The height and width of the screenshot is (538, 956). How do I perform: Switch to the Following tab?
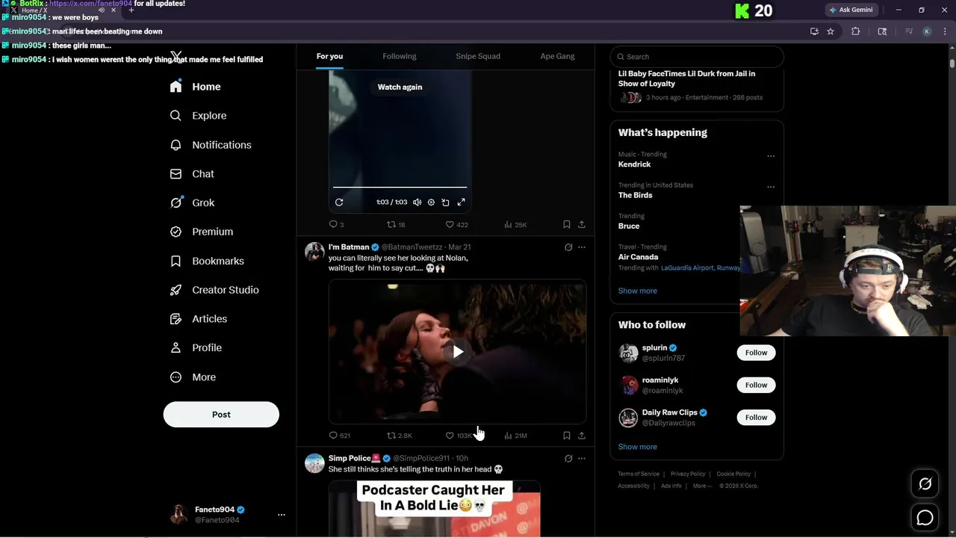coord(400,57)
